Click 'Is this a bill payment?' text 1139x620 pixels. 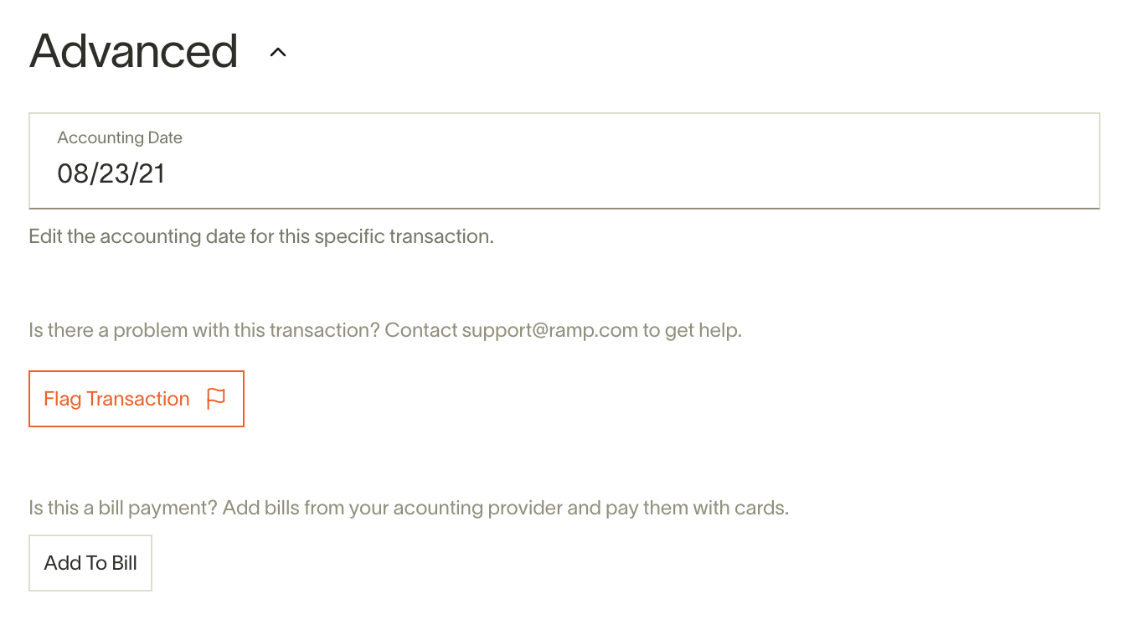point(123,508)
